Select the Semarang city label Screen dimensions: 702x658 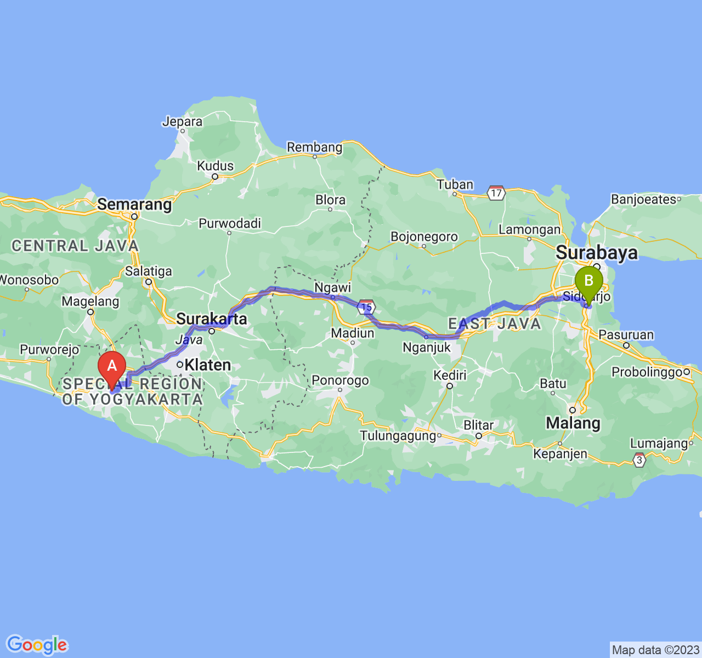pos(134,205)
